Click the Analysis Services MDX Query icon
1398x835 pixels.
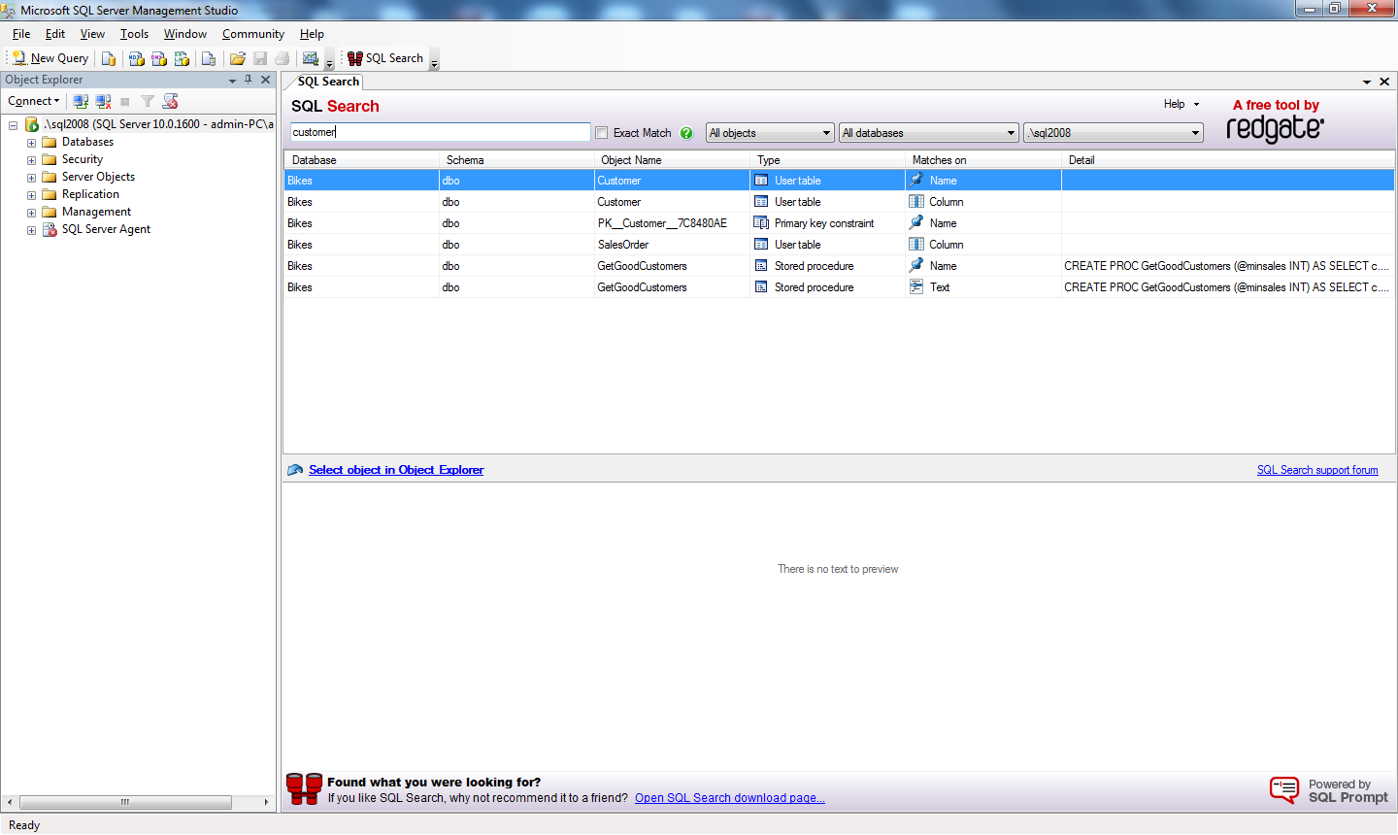[x=137, y=58]
